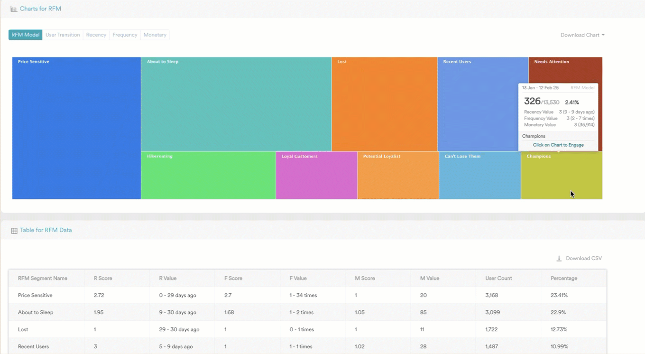Switch to the User Transition tab

[63, 35]
